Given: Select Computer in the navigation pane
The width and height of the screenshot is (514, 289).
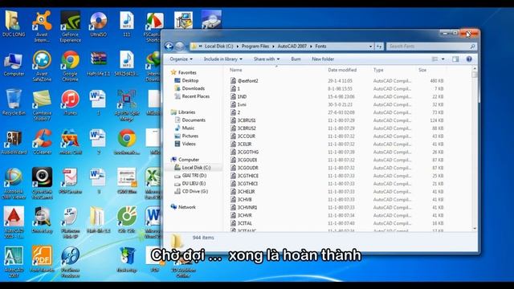Looking at the screenshot, I should [x=185, y=160].
